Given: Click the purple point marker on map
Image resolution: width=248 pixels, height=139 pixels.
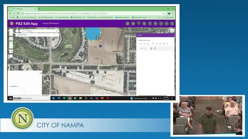Looking at the screenshot, I should pyautogui.click(x=100, y=46).
